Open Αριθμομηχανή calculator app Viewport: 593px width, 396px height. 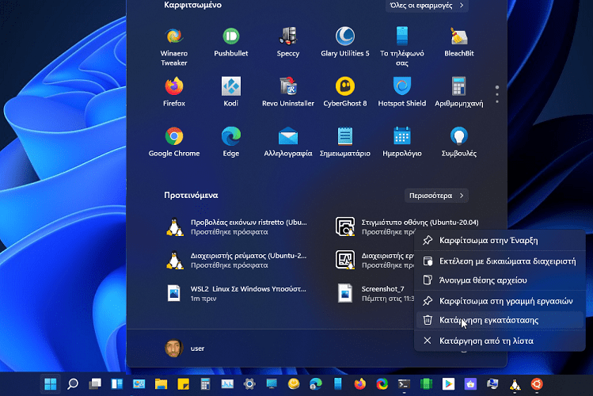point(458,92)
